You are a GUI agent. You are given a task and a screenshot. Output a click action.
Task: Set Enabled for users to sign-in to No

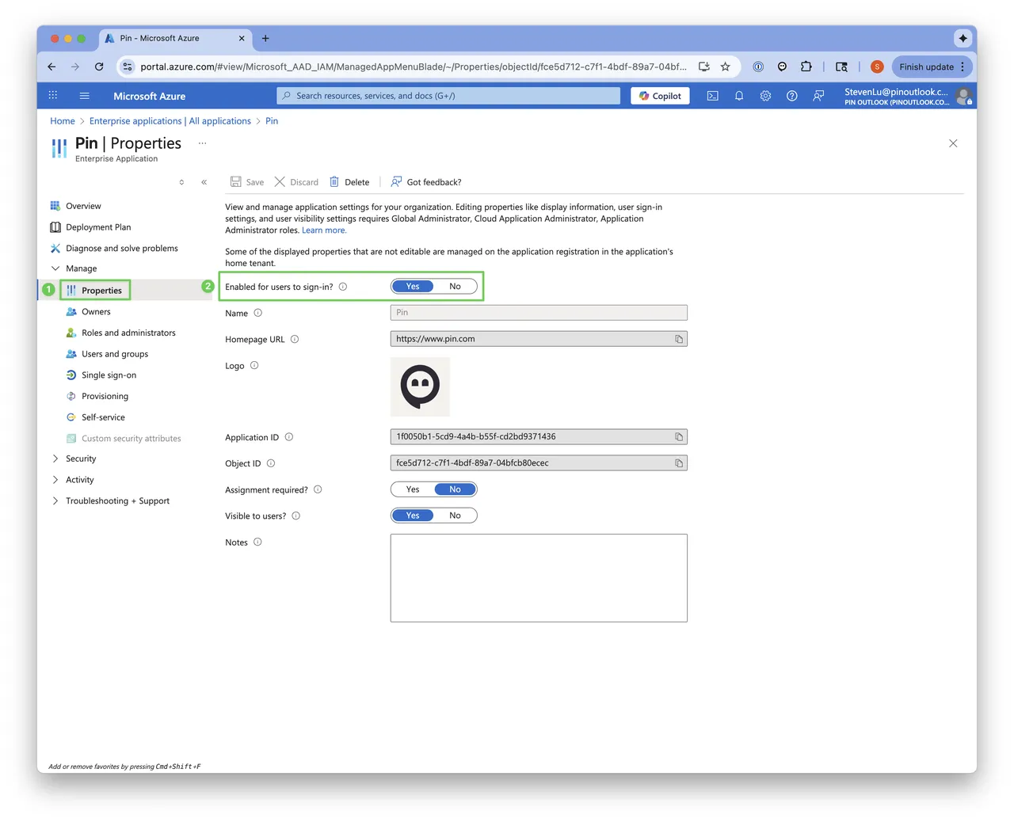click(x=455, y=287)
